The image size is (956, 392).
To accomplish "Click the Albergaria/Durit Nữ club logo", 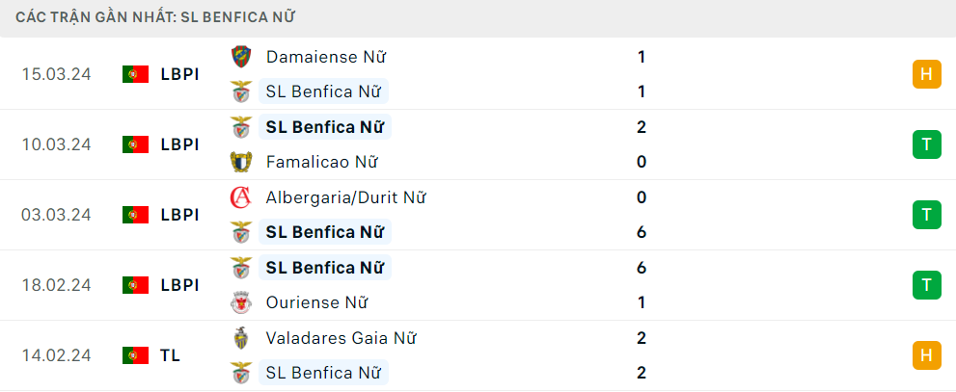I will click(x=241, y=197).
